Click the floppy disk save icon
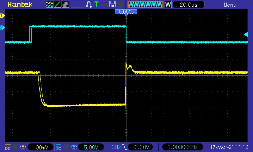The image size is (253, 152). click(x=113, y=4)
